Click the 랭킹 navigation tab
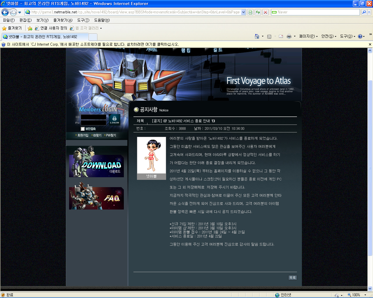 (186, 50)
